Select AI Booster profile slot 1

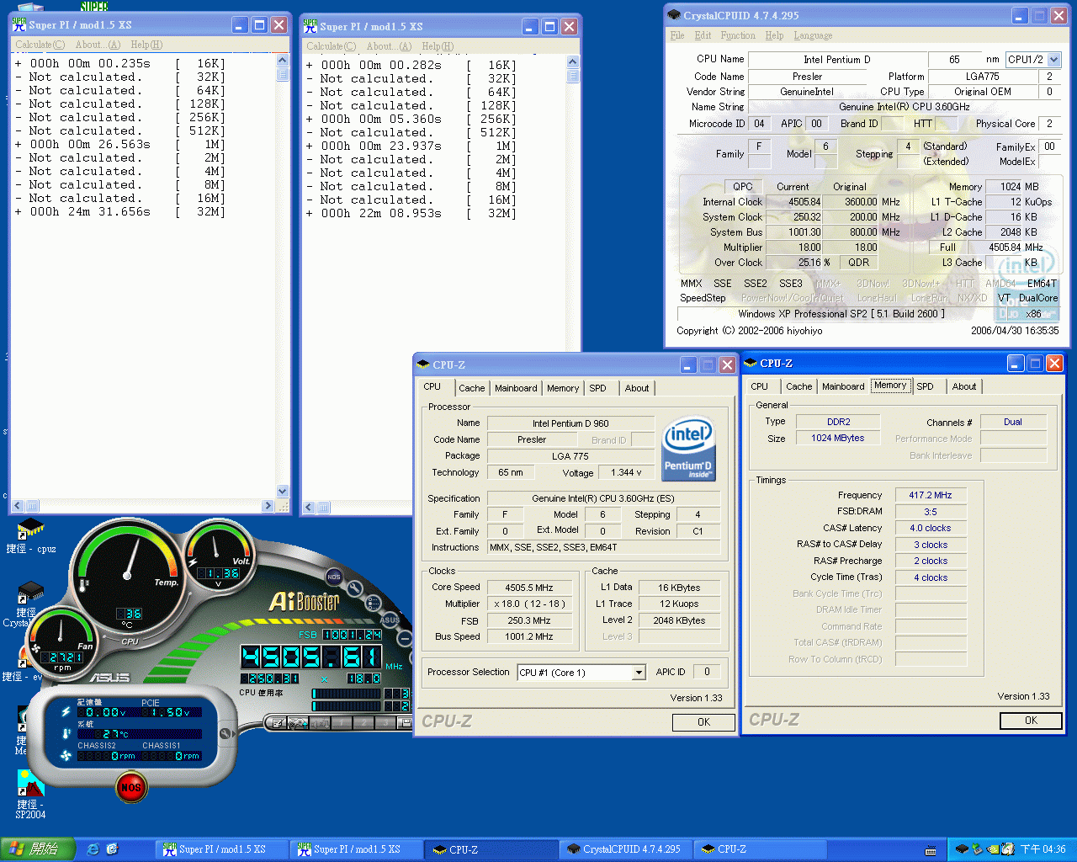click(x=342, y=723)
